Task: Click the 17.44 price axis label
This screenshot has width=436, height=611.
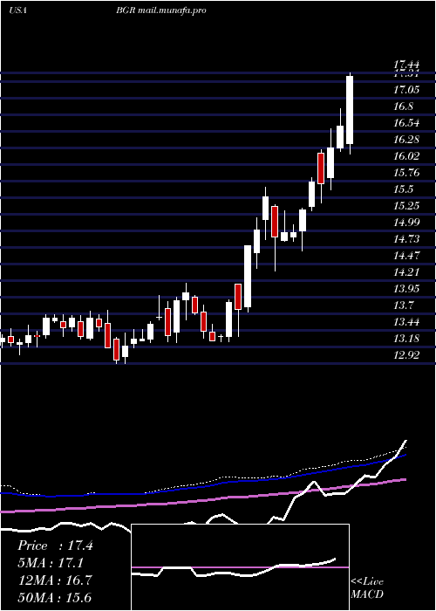Action: (x=406, y=65)
